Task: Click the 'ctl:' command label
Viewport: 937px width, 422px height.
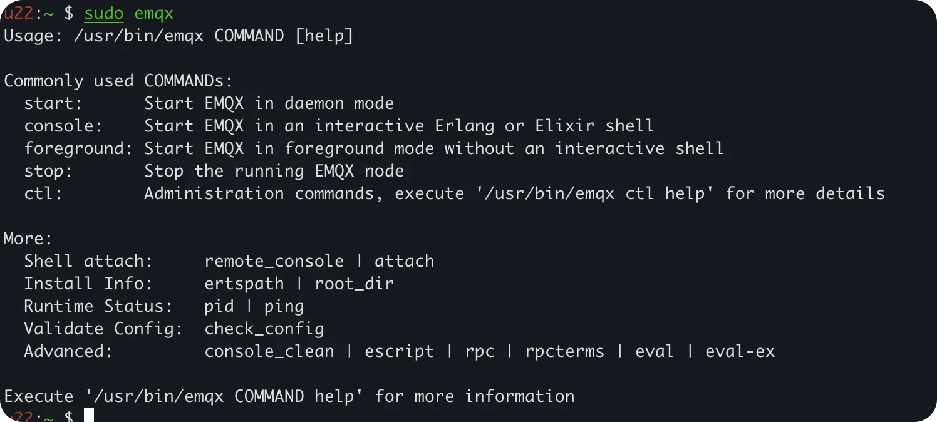Action: pos(44,193)
